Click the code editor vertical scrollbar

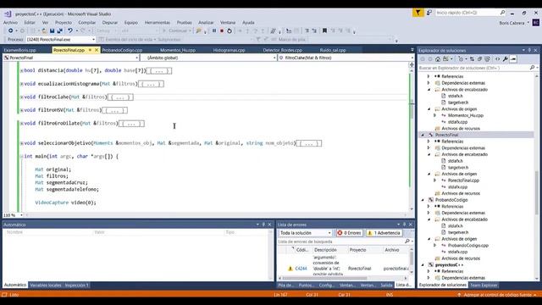pos(412,140)
